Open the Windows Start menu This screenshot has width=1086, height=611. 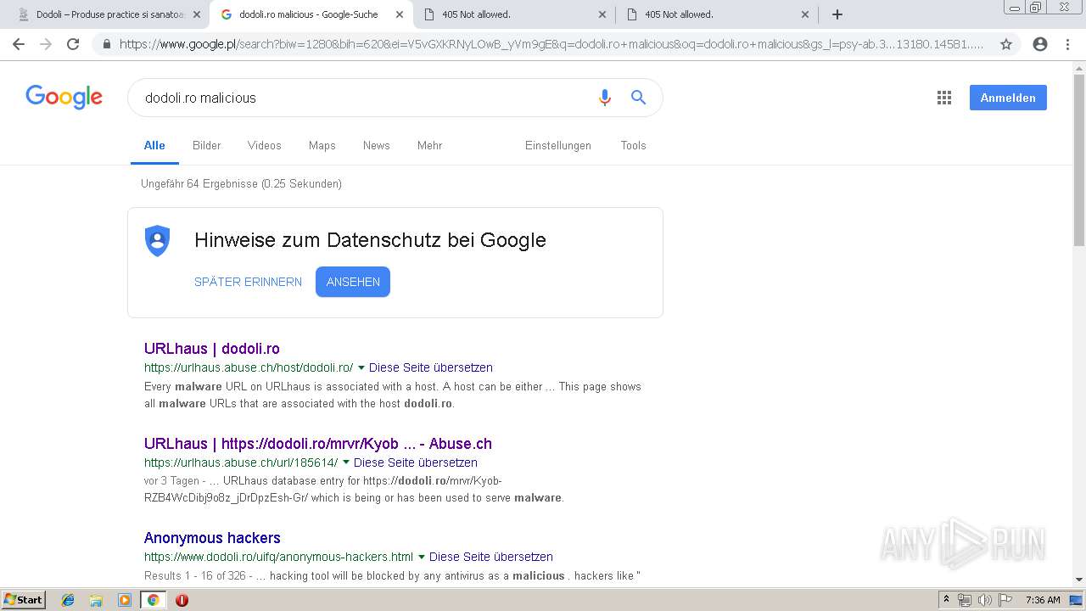point(23,599)
